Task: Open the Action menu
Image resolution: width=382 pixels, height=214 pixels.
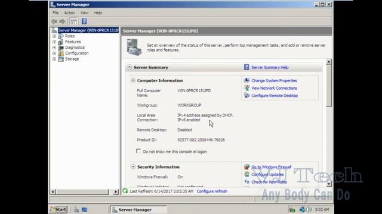Action: tap(69, 13)
